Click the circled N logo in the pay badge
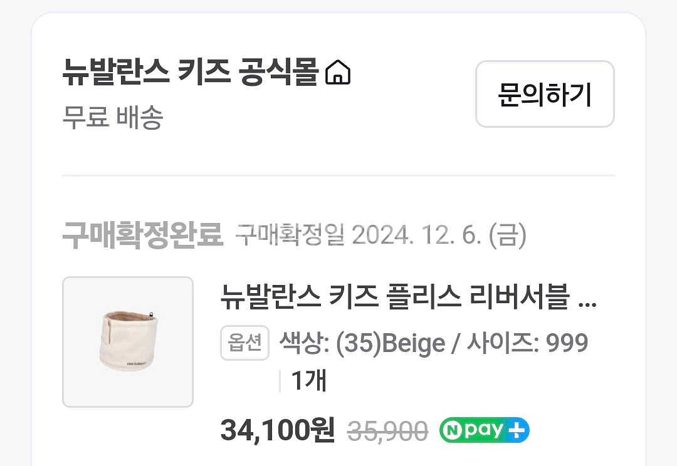The width and height of the screenshot is (677, 466). (x=453, y=430)
